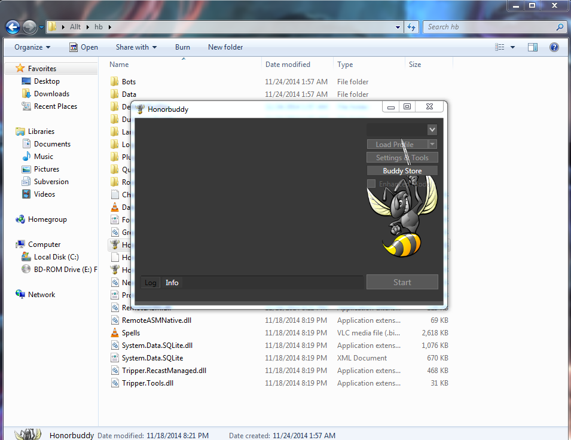Minimize the Honorbuddy window

[391, 107]
